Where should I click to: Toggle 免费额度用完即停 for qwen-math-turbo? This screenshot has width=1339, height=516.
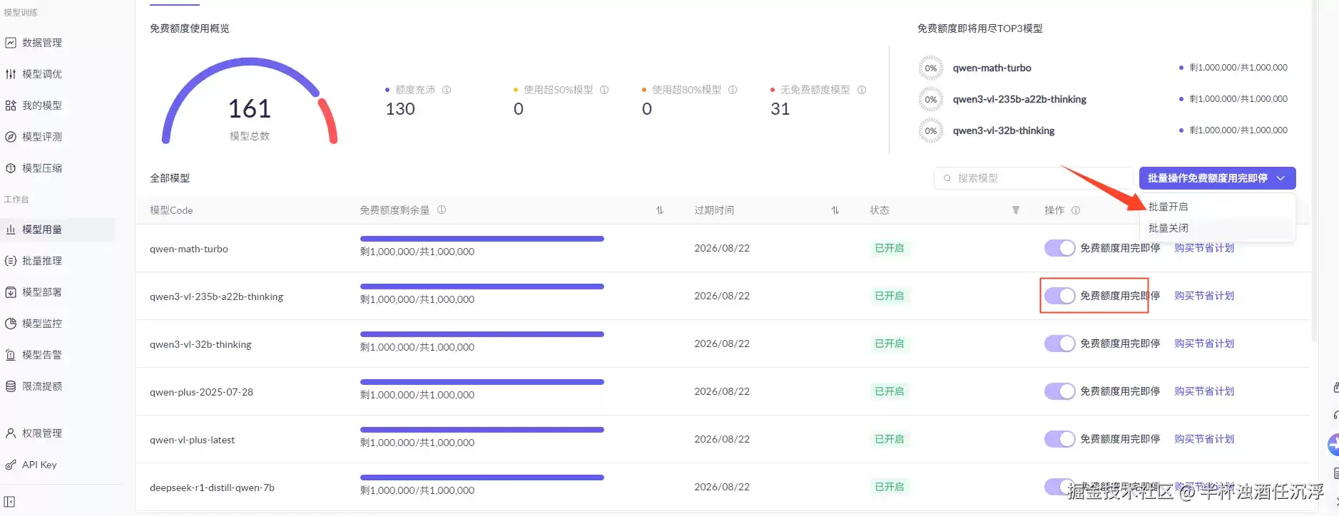coord(1059,248)
